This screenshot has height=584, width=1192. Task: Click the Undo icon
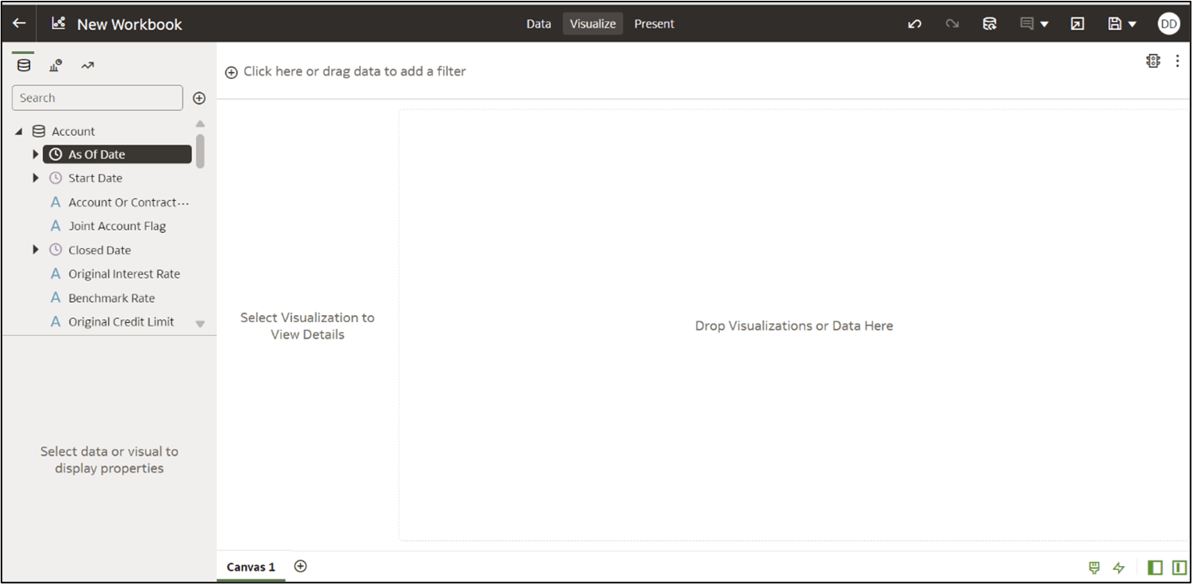(x=914, y=23)
